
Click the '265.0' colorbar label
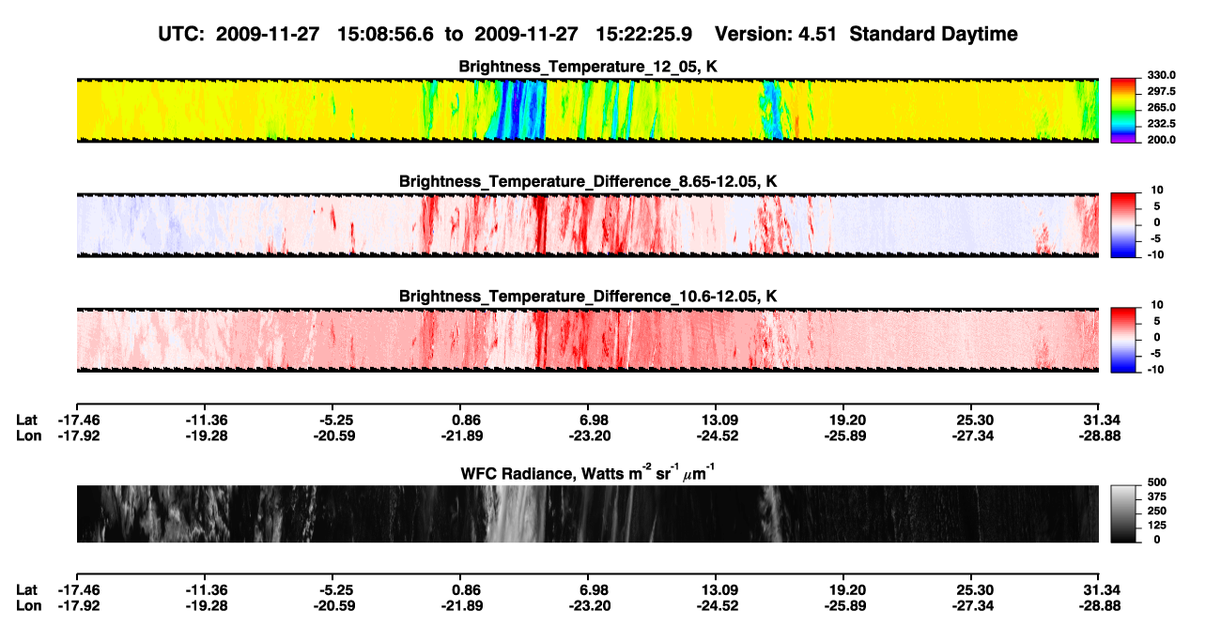[x=1160, y=108]
